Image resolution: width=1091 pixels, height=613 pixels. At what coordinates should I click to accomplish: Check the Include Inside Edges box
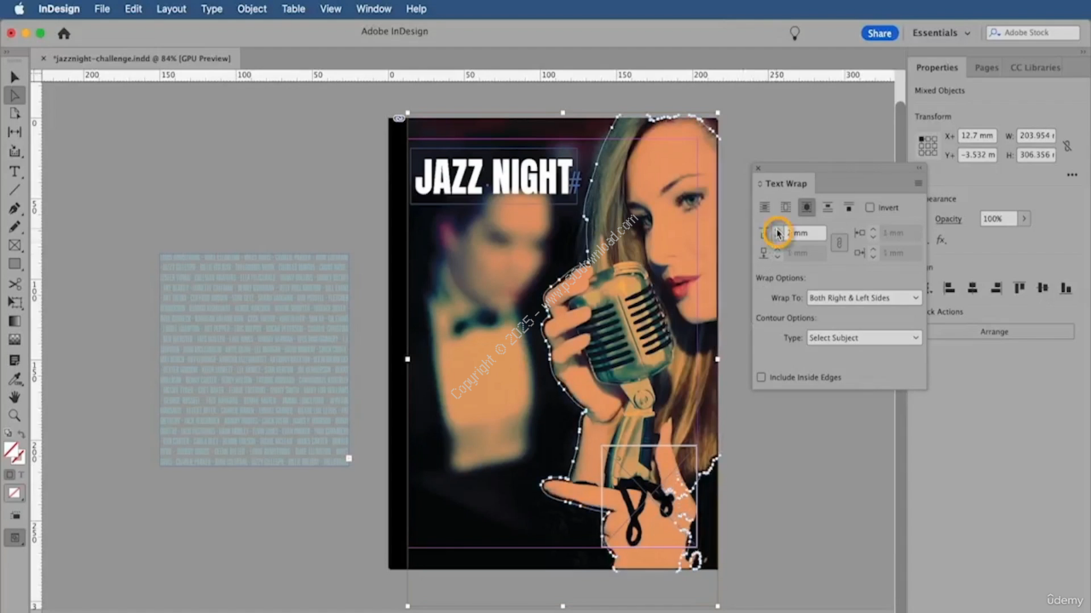click(761, 377)
